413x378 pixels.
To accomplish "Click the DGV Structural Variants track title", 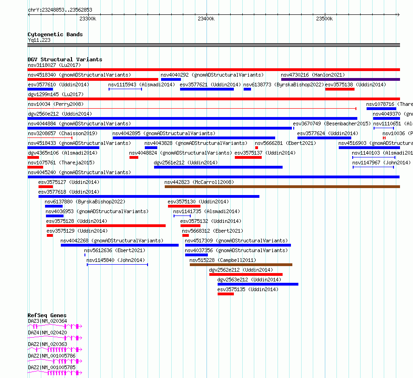I will pyautogui.click(x=65, y=59).
